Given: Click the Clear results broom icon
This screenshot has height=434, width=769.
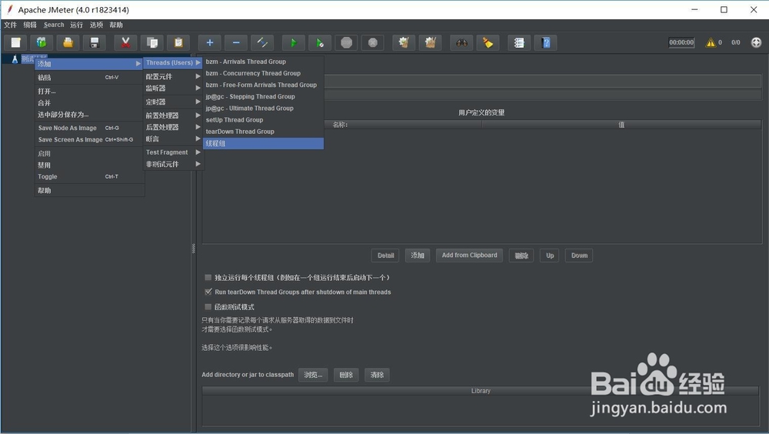Looking at the screenshot, I should pos(404,43).
